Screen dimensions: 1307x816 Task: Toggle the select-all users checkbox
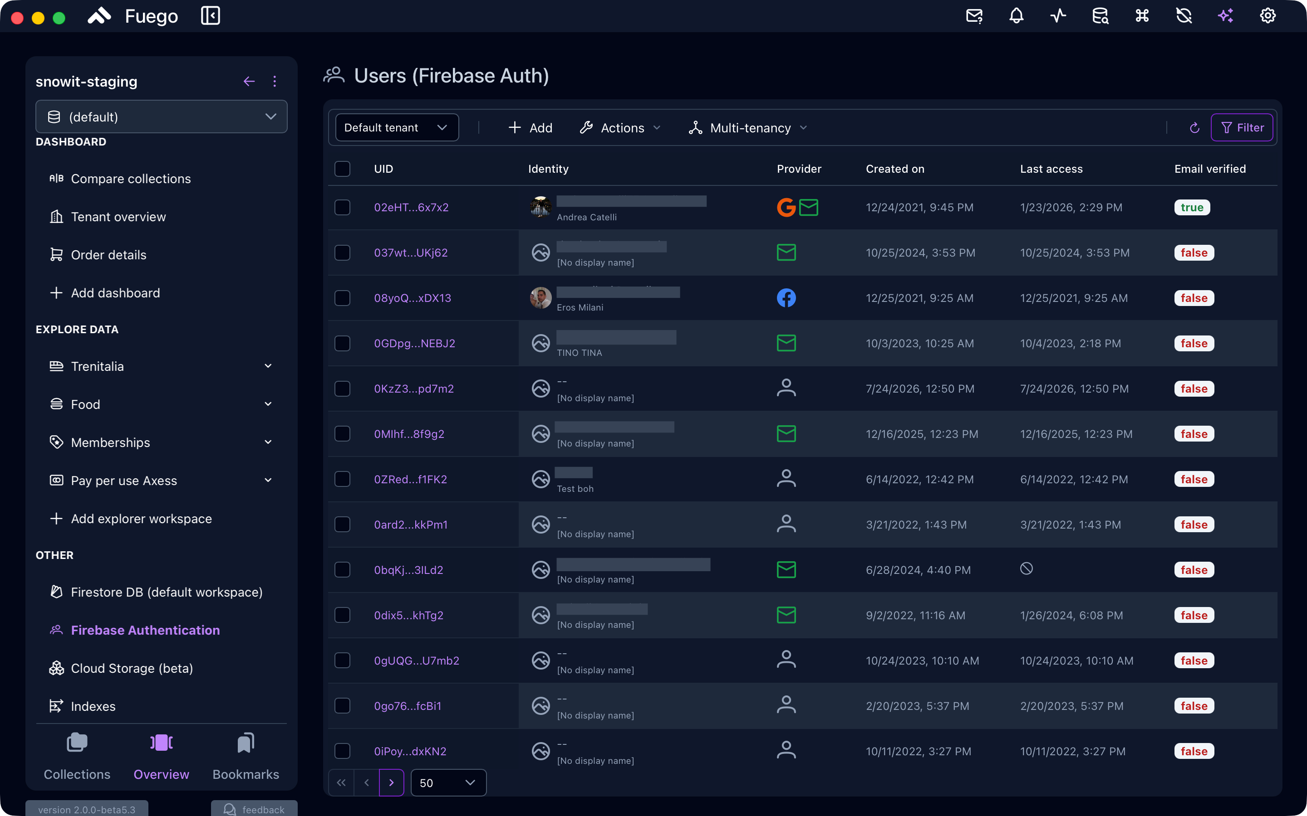tap(343, 169)
